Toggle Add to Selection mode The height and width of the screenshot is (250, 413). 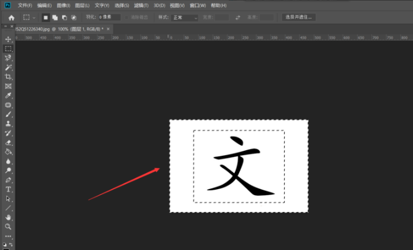(x=55, y=18)
